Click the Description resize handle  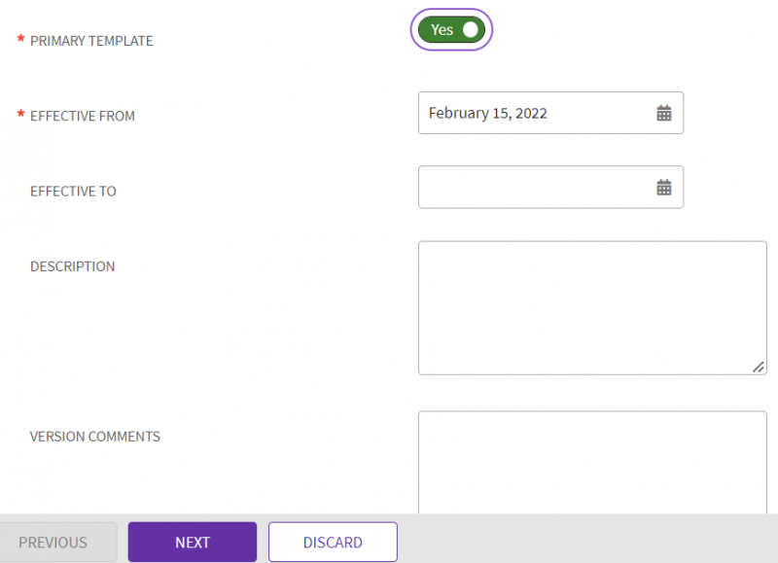[x=759, y=368]
